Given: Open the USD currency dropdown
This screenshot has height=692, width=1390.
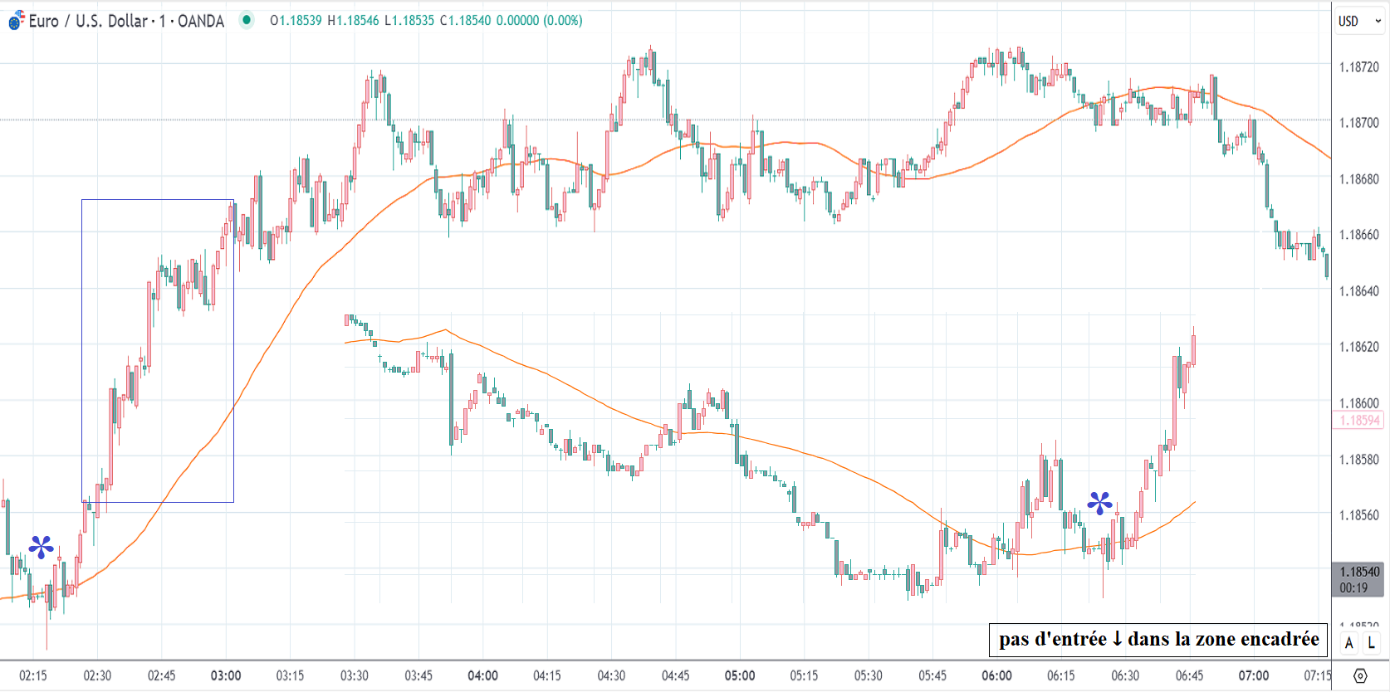Looking at the screenshot, I should coord(1360,22).
